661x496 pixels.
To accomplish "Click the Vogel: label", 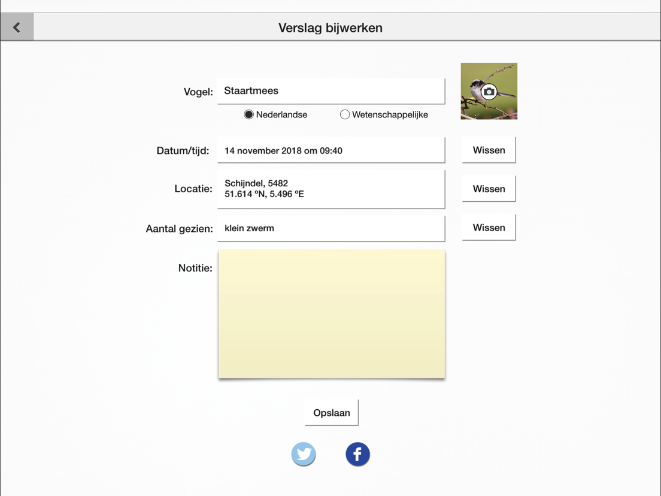I will [198, 92].
